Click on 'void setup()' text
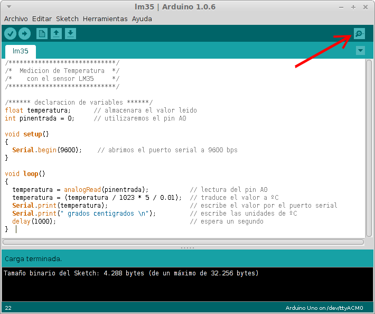The height and width of the screenshot is (314, 375). coord(27,134)
